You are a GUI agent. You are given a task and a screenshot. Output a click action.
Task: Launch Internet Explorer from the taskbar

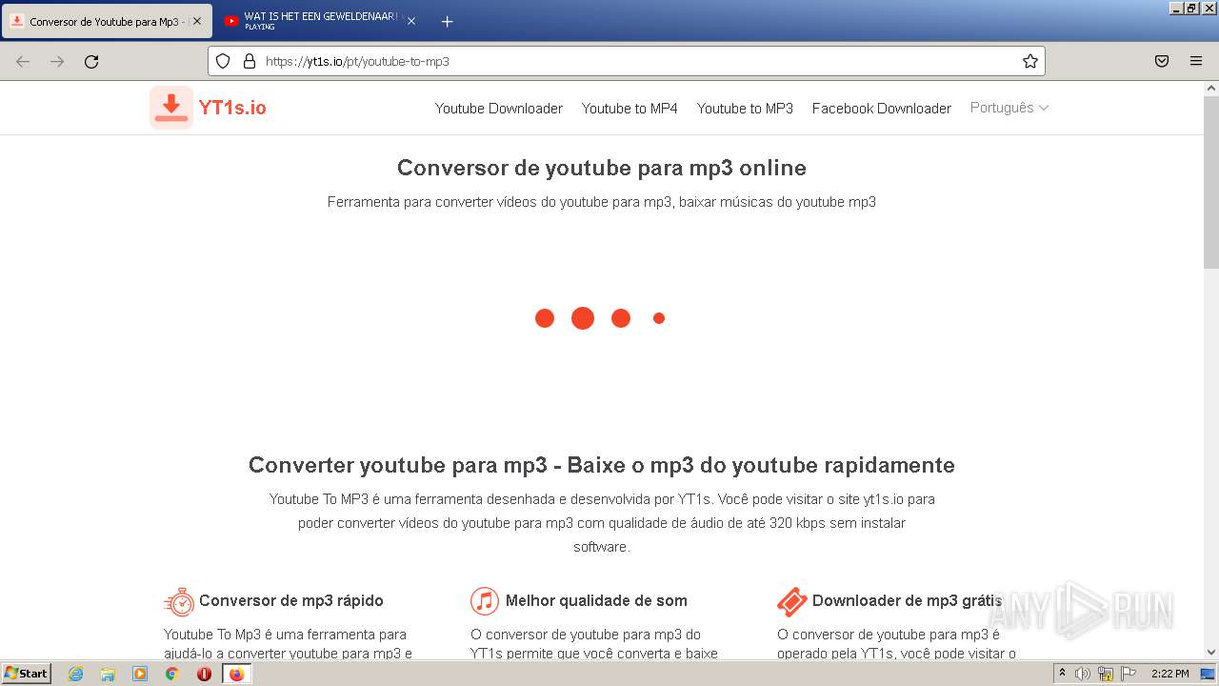[x=76, y=674]
